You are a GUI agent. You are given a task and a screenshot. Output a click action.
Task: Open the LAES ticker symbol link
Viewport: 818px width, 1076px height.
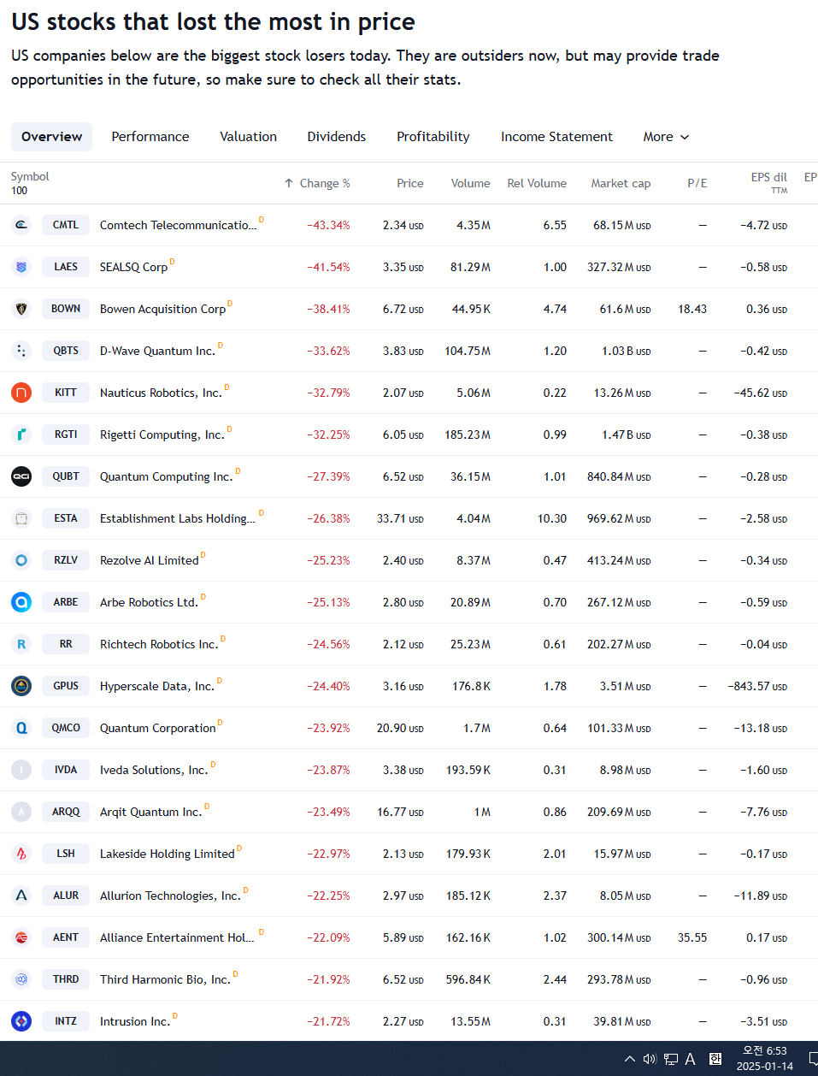pyautogui.click(x=66, y=267)
